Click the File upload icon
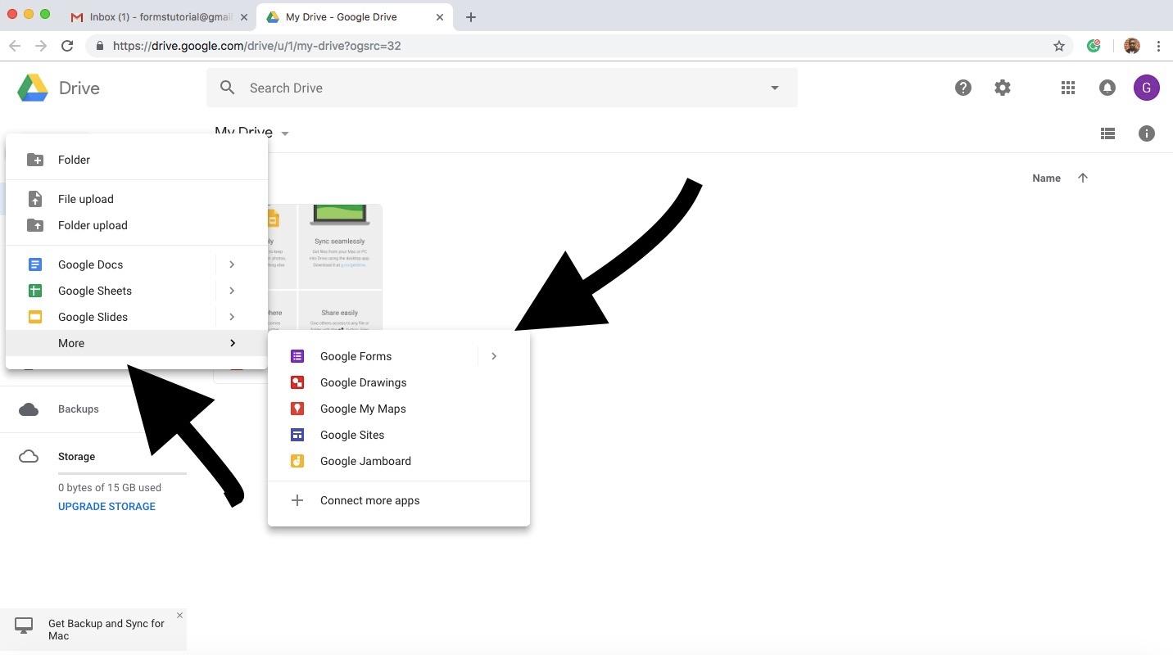This screenshot has width=1173, height=655. click(x=35, y=199)
